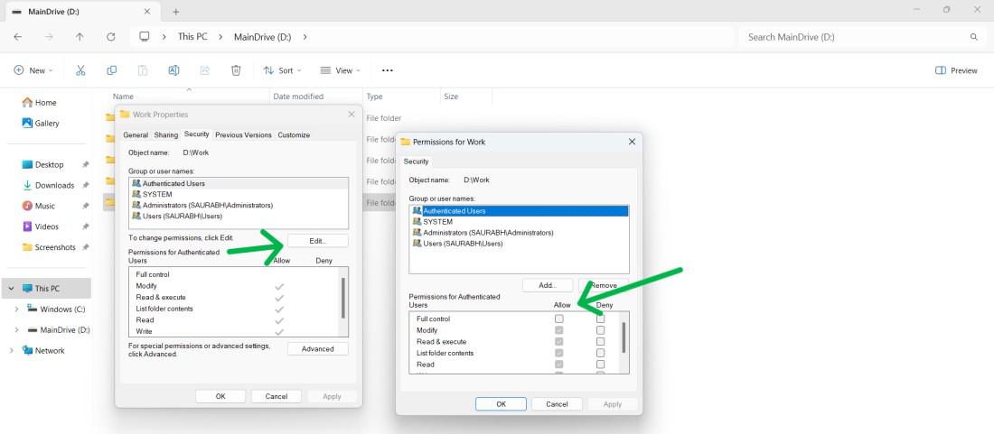Select the Security tab in Permissions for Work
Viewport: 994px width, 434px height.
coord(417,162)
